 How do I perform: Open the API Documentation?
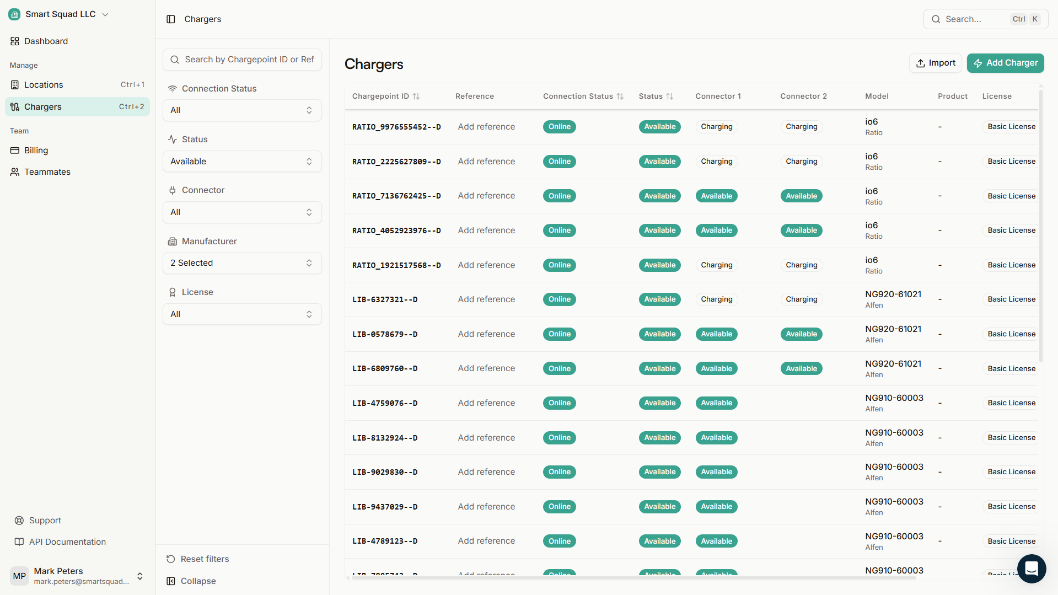coord(67,542)
